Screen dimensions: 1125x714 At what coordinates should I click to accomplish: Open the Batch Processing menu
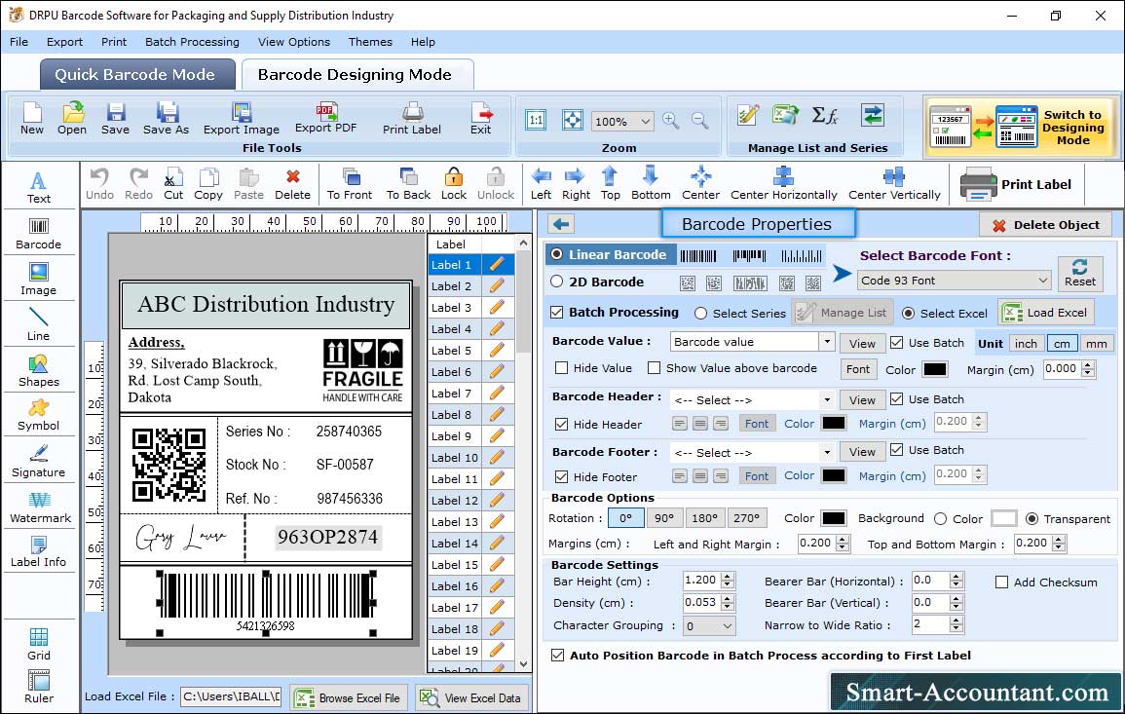point(192,42)
